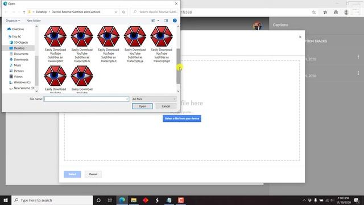Select This PC in navigation pane
The image size is (364, 205).
pos(16,36)
